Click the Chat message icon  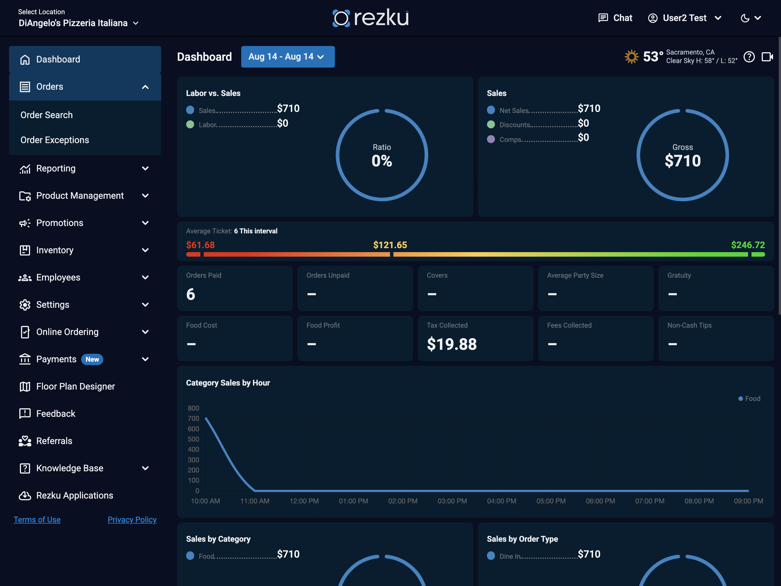point(603,18)
